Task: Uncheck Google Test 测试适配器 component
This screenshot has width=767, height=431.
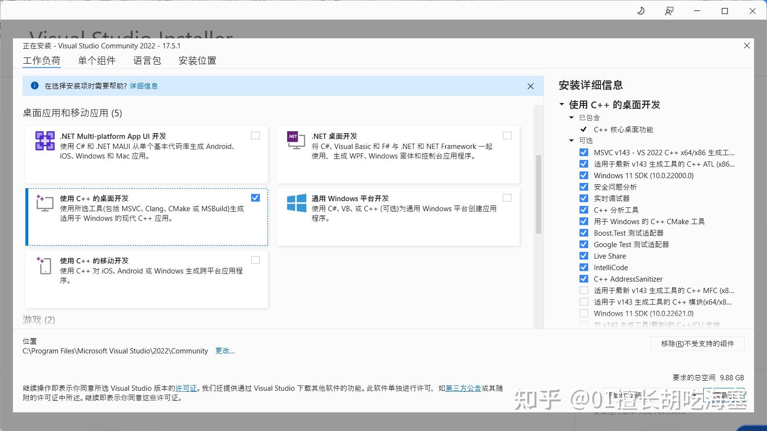Action: point(583,244)
